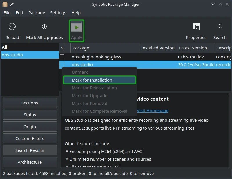Select the Custom Filters button
Image resolution: width=232 pixels, height=179 pixels.
tap(30, 139)
